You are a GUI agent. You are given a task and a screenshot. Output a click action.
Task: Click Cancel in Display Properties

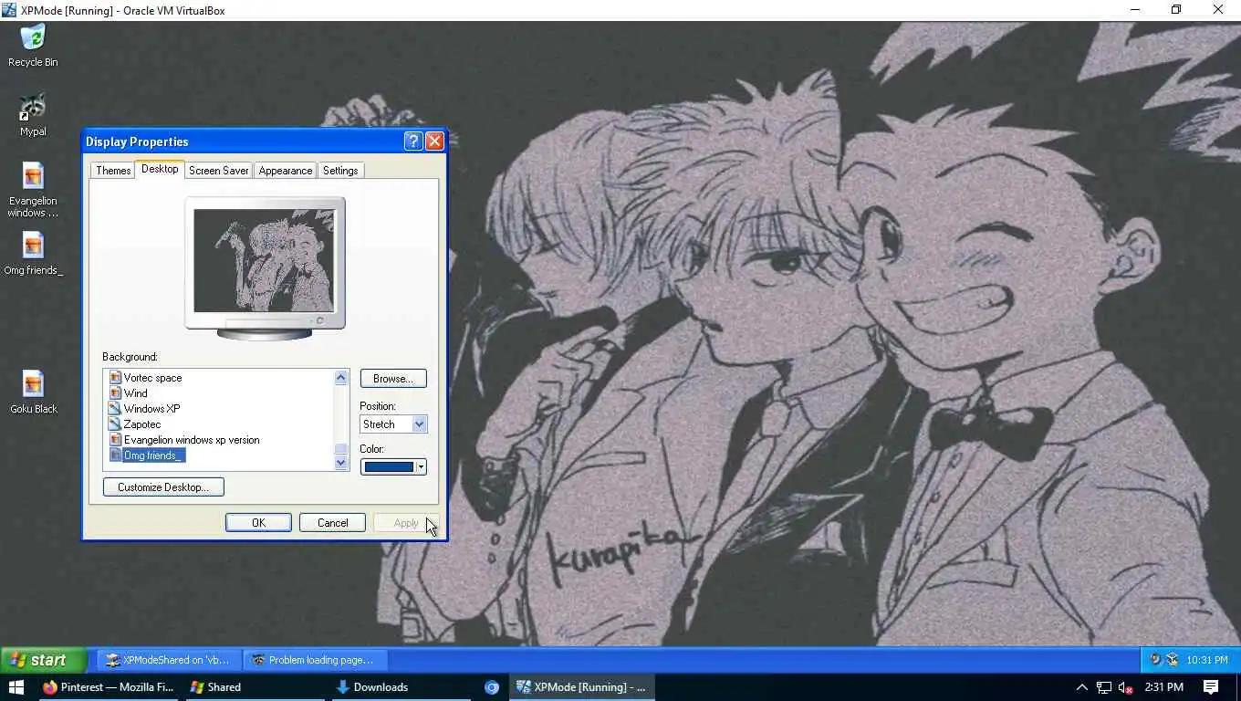[x=332, y=523]
